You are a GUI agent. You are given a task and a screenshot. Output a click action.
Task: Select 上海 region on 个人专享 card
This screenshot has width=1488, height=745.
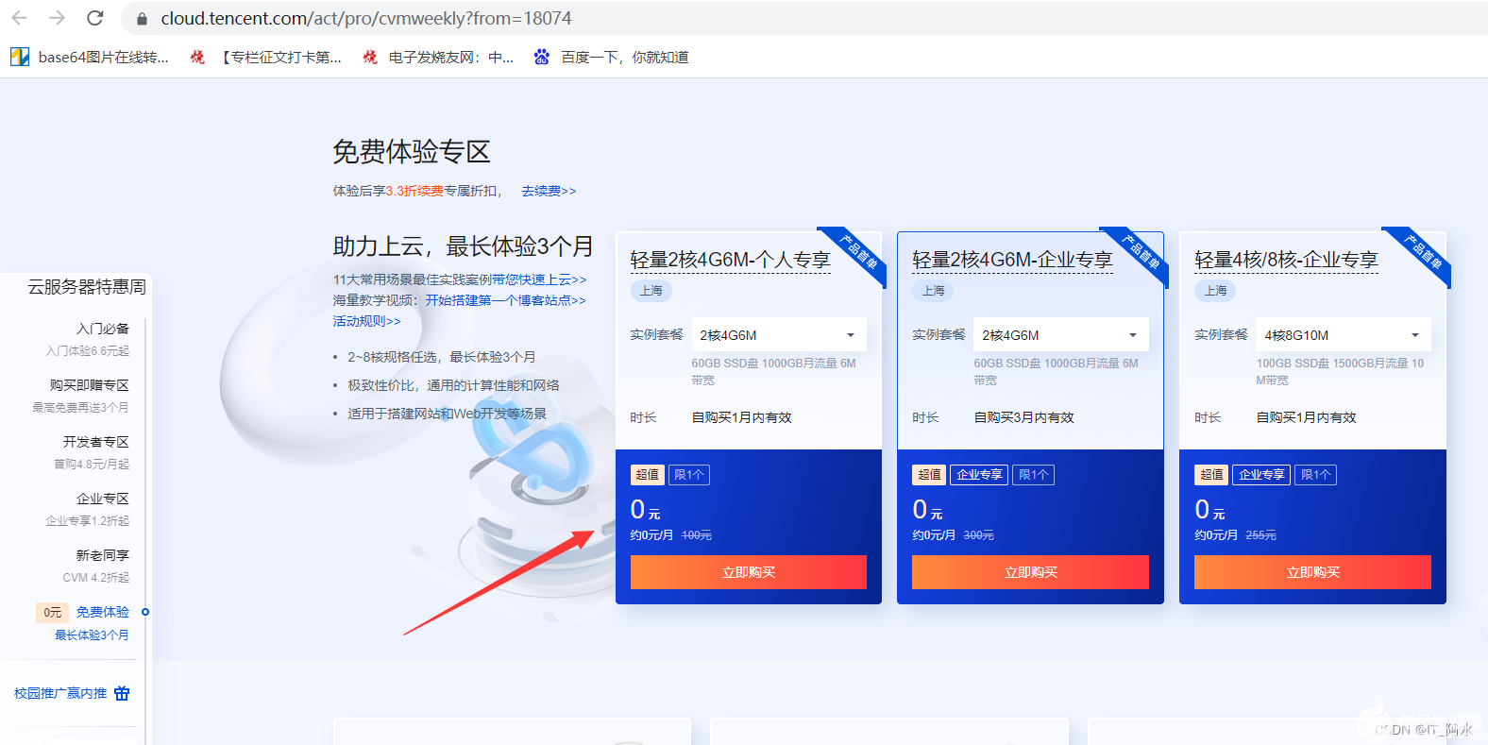click(x=651, y=291)
